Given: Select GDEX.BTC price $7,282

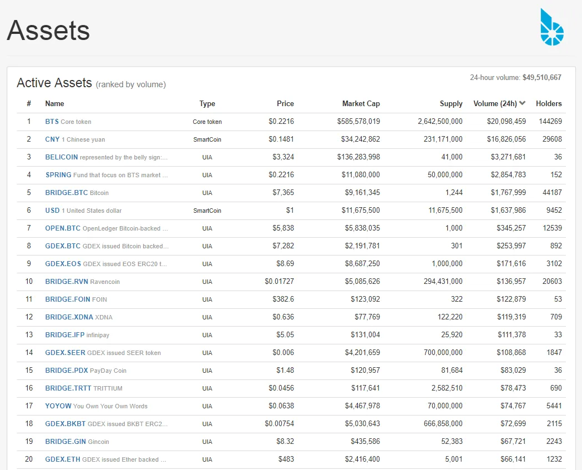Looking at the screenshot, I should pos(283,246).
